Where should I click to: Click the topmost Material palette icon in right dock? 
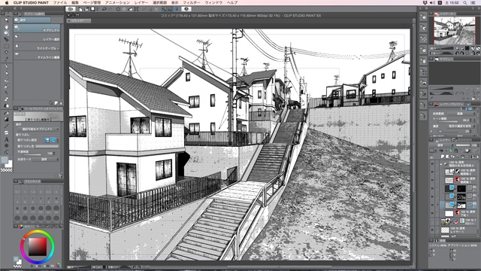423,17
